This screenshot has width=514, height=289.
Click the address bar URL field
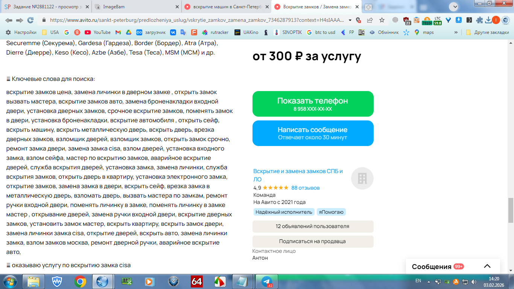click(x=198, y=20)
